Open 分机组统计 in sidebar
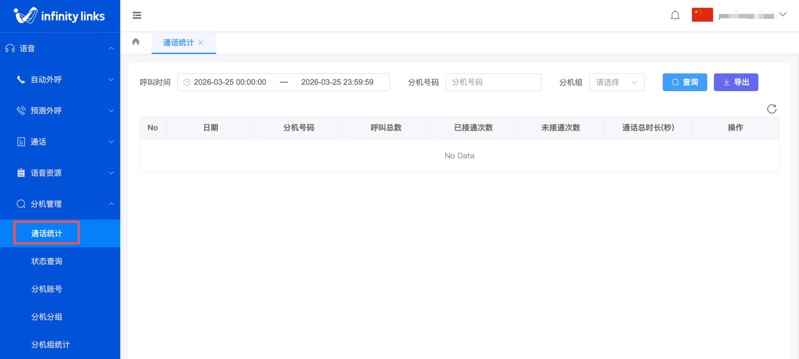Screen dimensions: 799x359 click(50, 345)
